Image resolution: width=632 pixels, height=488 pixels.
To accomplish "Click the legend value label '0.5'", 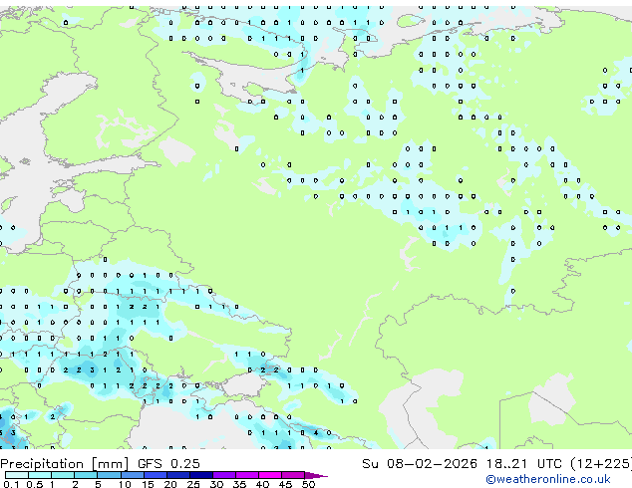I will [x=35, y=484].
